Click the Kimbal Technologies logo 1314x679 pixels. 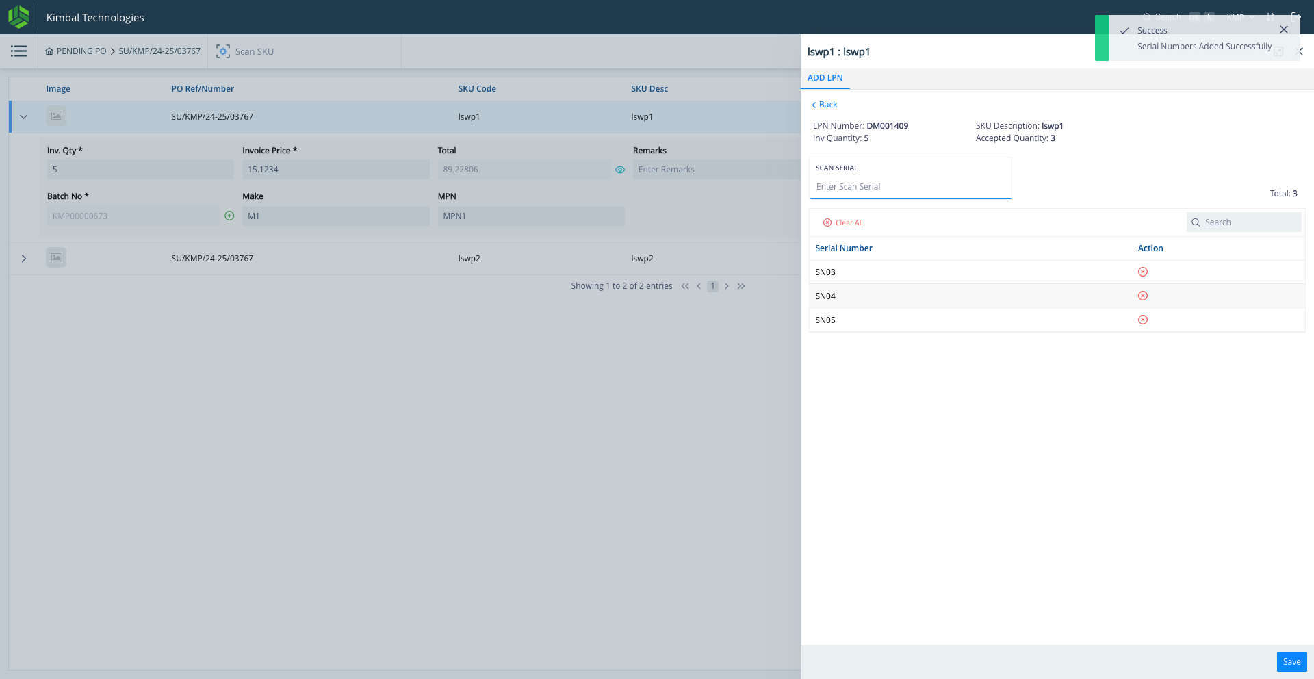(18, 17)
